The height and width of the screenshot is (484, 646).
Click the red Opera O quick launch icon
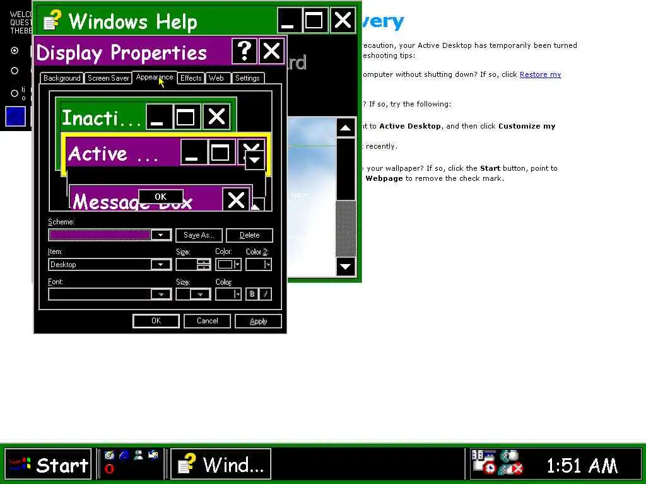(109, 468)
